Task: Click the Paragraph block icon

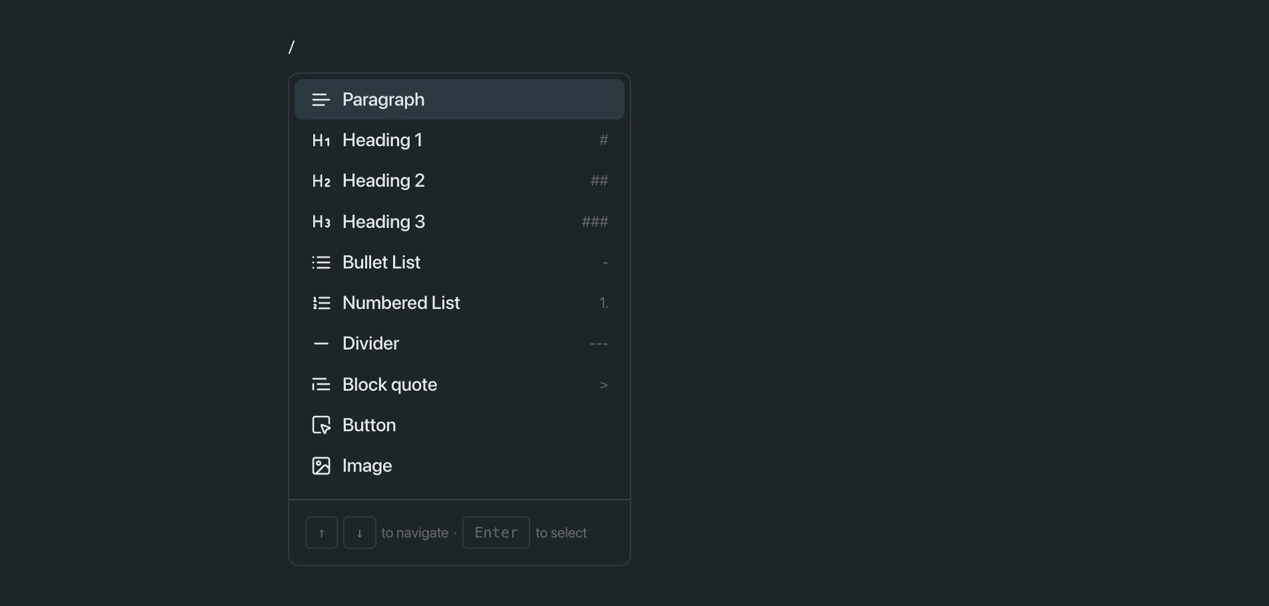Action: point(321,100)
